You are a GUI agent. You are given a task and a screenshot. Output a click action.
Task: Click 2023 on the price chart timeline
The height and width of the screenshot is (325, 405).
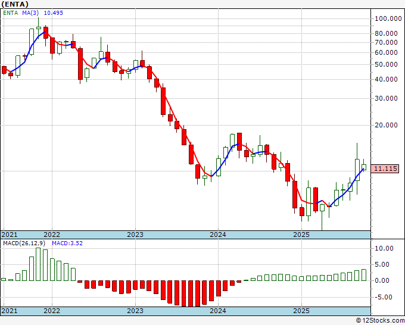[135, 235]
